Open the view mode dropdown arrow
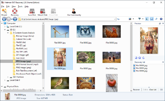 pyautogui.click(x=133, y=19)
